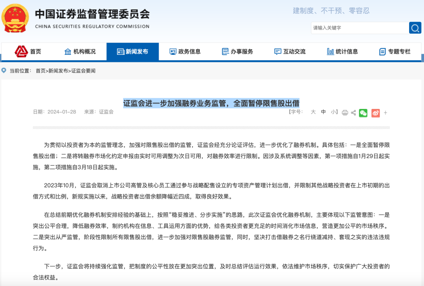Image resolution: width=424 pixels, height=286 pixels.
Task: Click 证监会要闻 breadcrumb link
Action: (83, 71)
